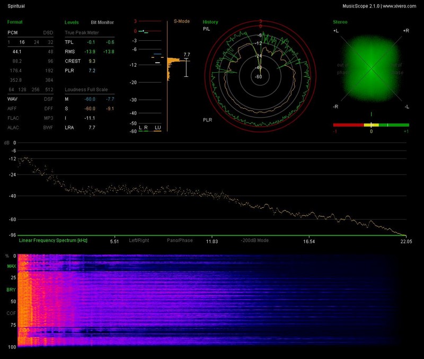Click the DFF file format label
424x359 pixels.
pyautogui.click(x=49, y=109)
